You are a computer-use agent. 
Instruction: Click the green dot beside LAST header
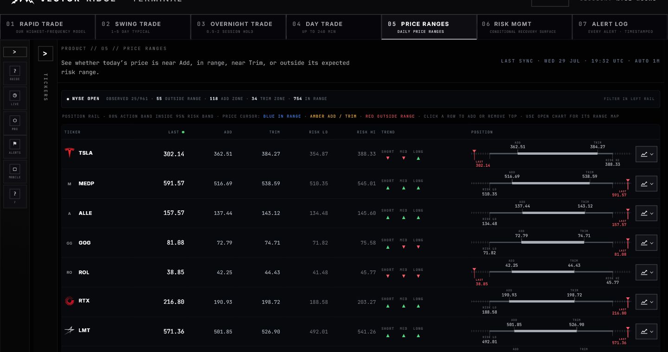pos(183,132)
